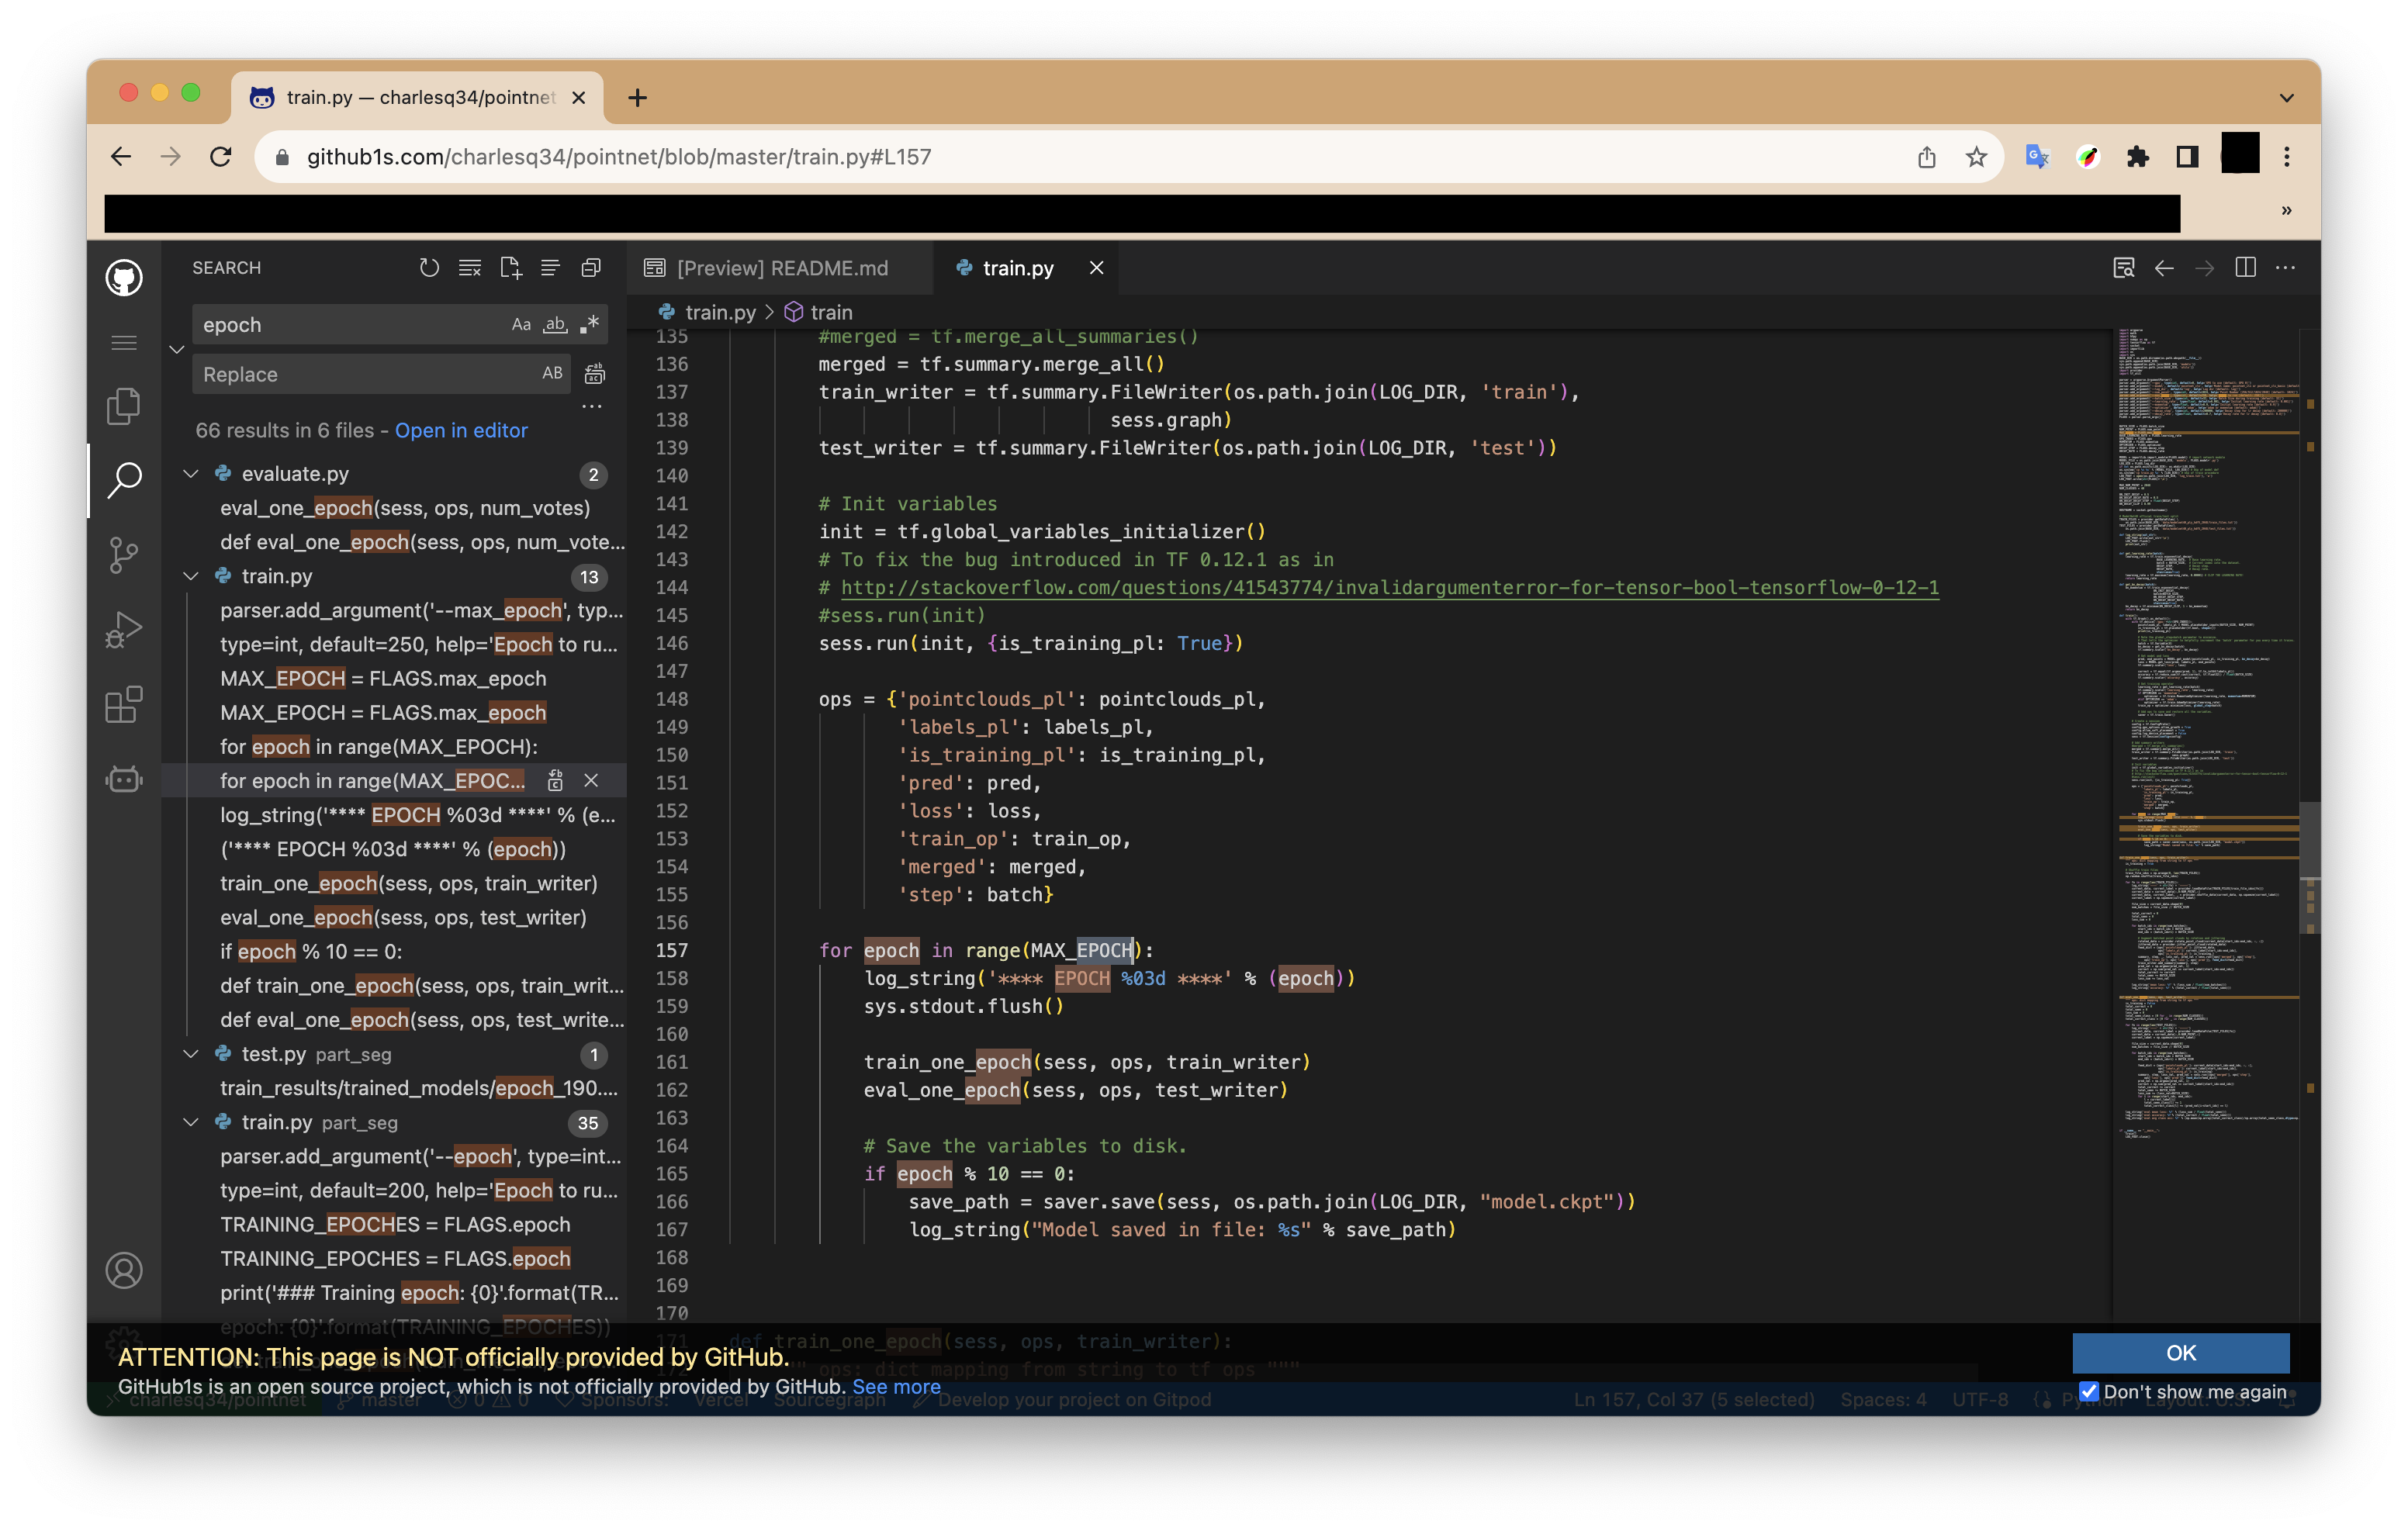Open the Explorer view in activity bar

pos(124,406)
